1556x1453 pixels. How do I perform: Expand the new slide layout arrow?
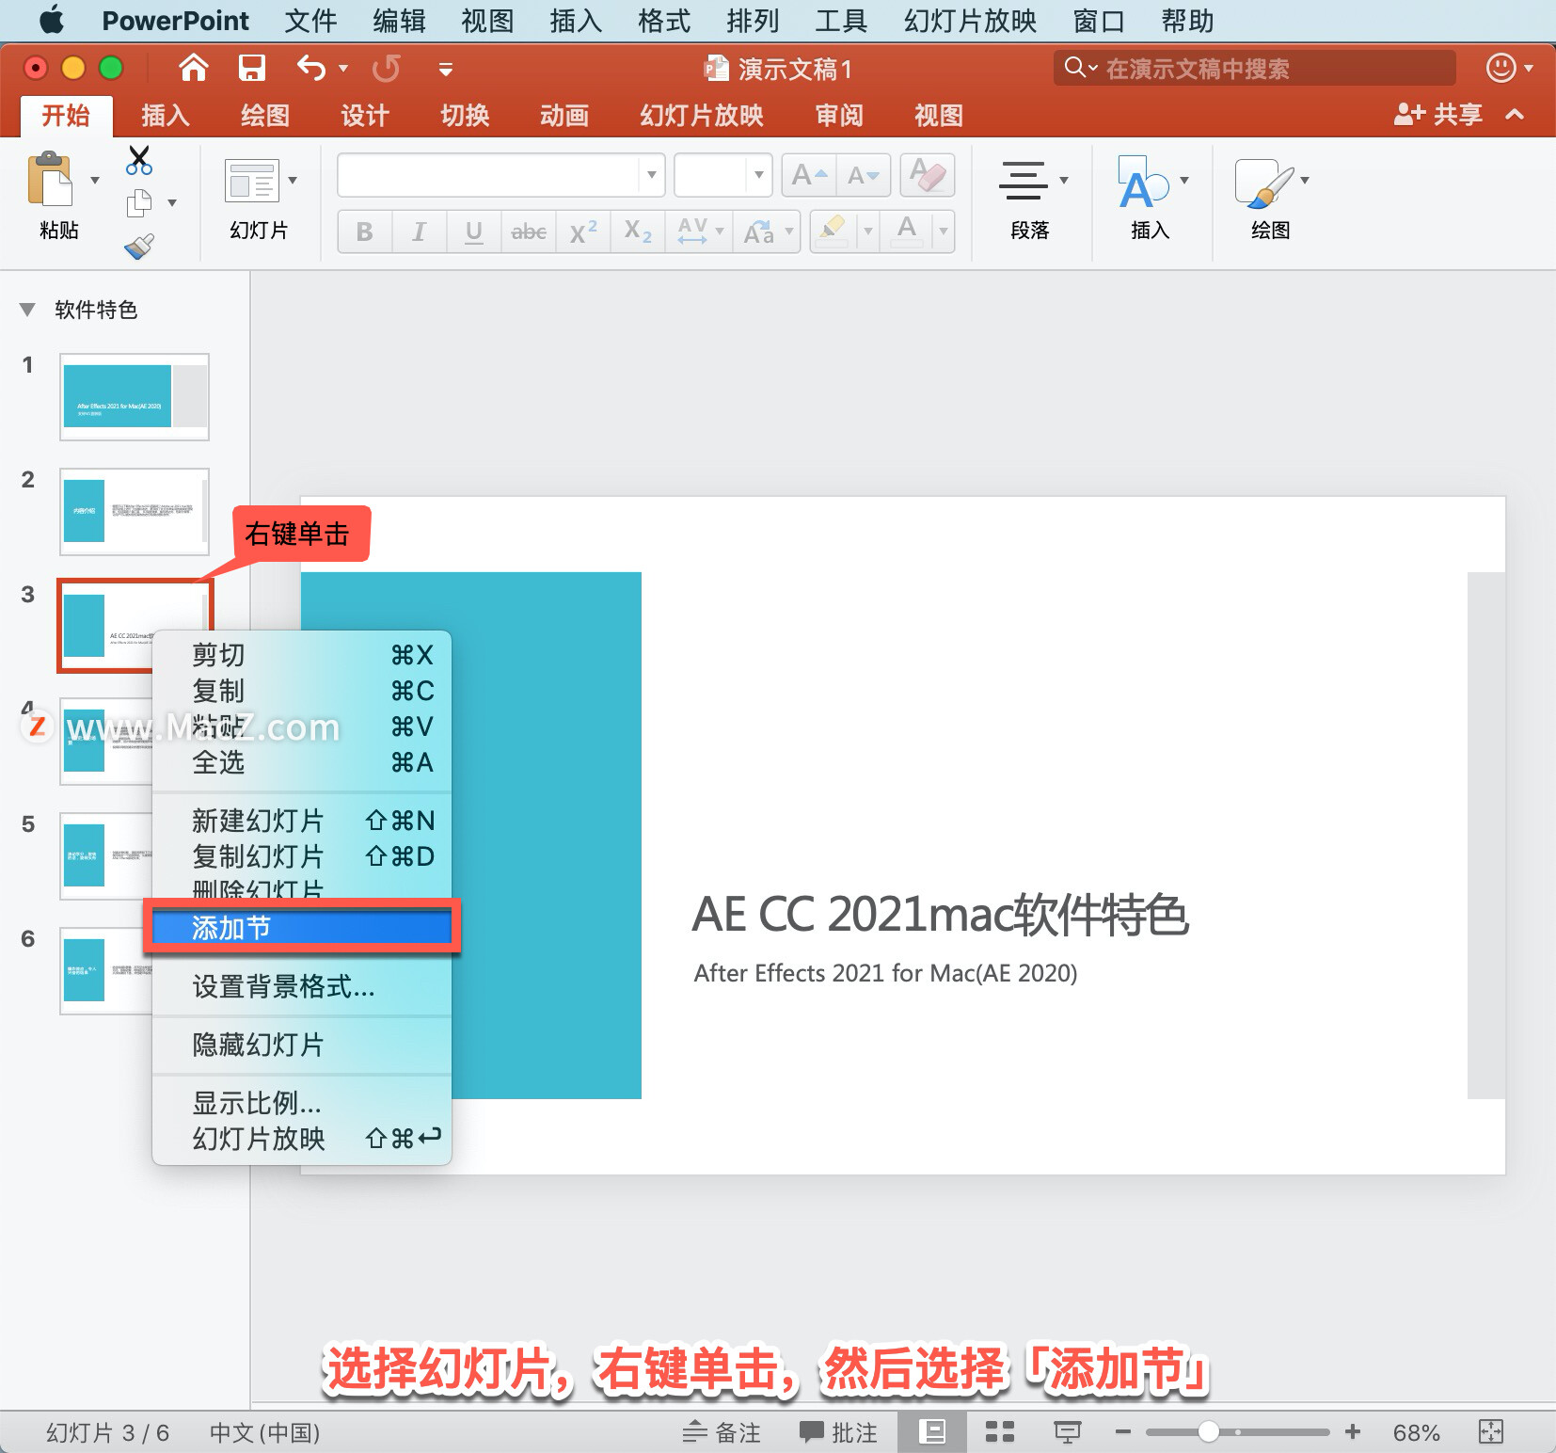point(293,180)
